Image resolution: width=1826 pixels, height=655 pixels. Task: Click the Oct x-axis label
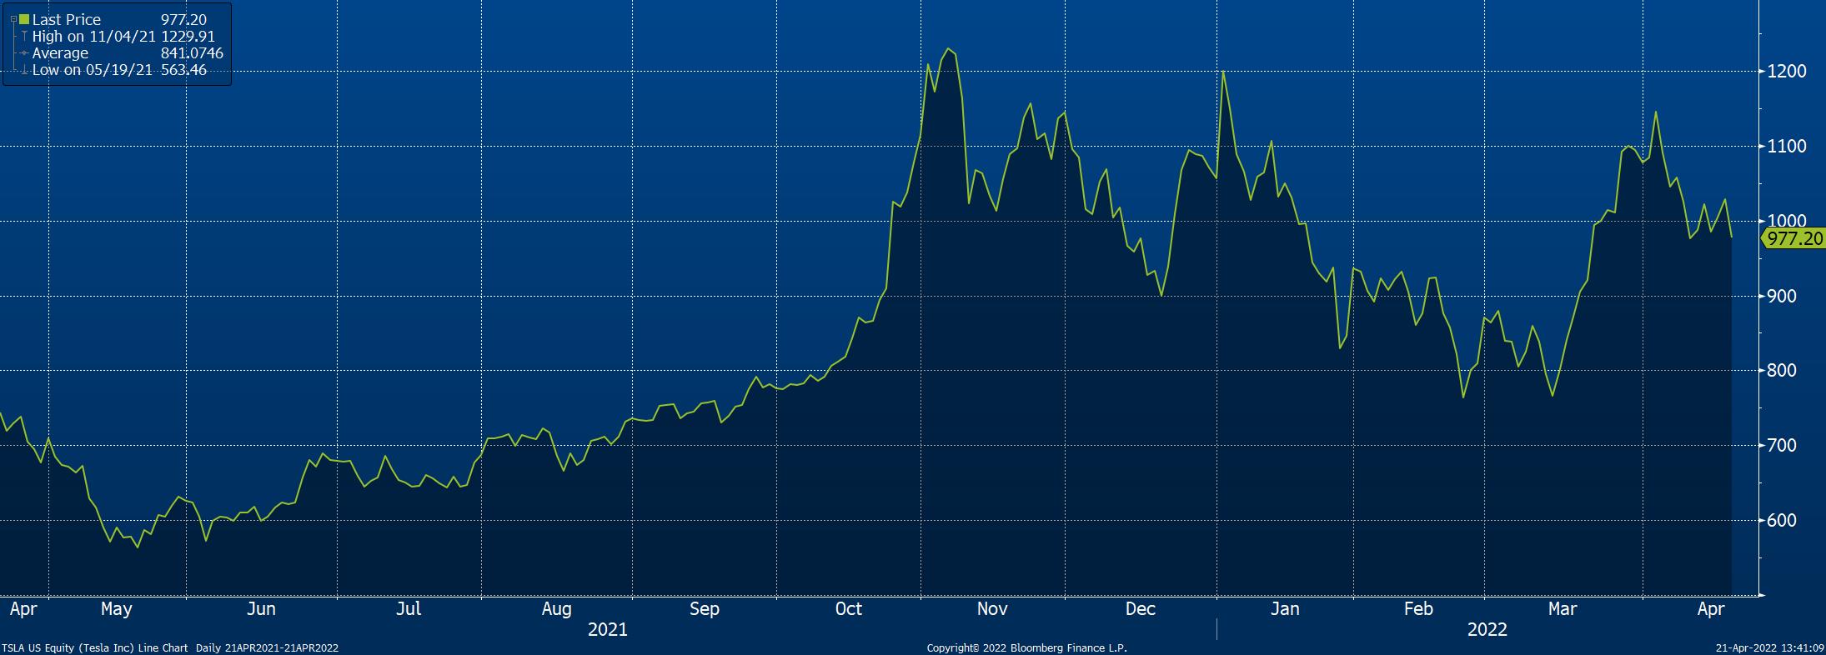tap(849, 610)
